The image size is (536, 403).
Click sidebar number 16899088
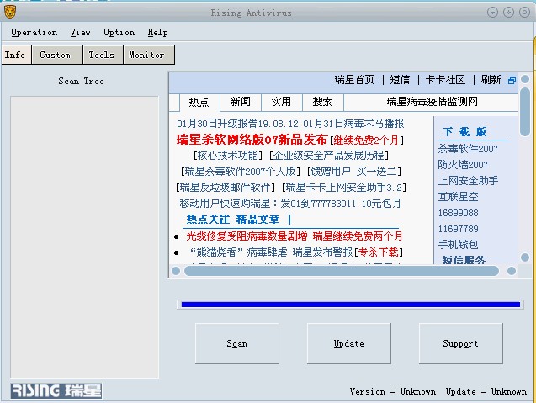tap(458, 213)
